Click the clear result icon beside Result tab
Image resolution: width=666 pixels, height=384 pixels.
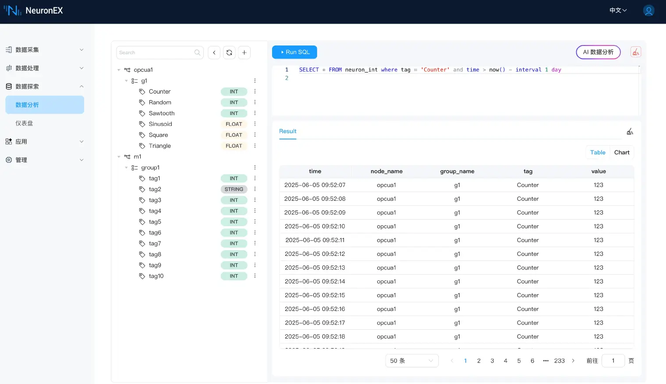pyautogui.click(x=630, y=132)
